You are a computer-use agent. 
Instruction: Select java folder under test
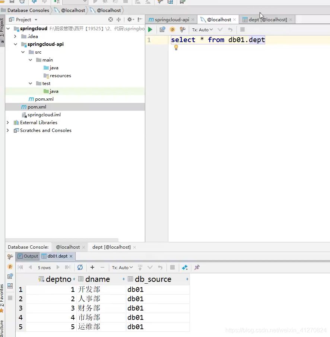(x=51, y=91)
